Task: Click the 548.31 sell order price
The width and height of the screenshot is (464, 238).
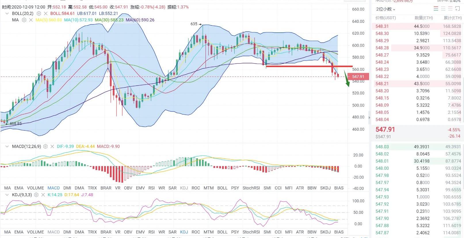Action: (x=382, y=26)
